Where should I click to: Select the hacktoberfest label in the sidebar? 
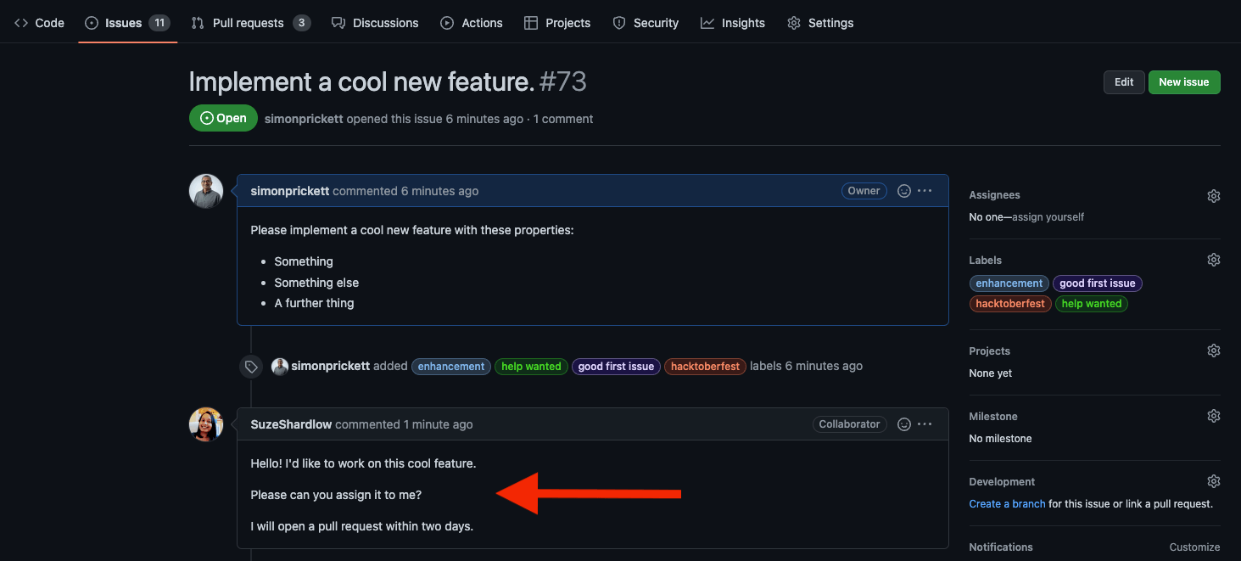(x=1010, y=304)
